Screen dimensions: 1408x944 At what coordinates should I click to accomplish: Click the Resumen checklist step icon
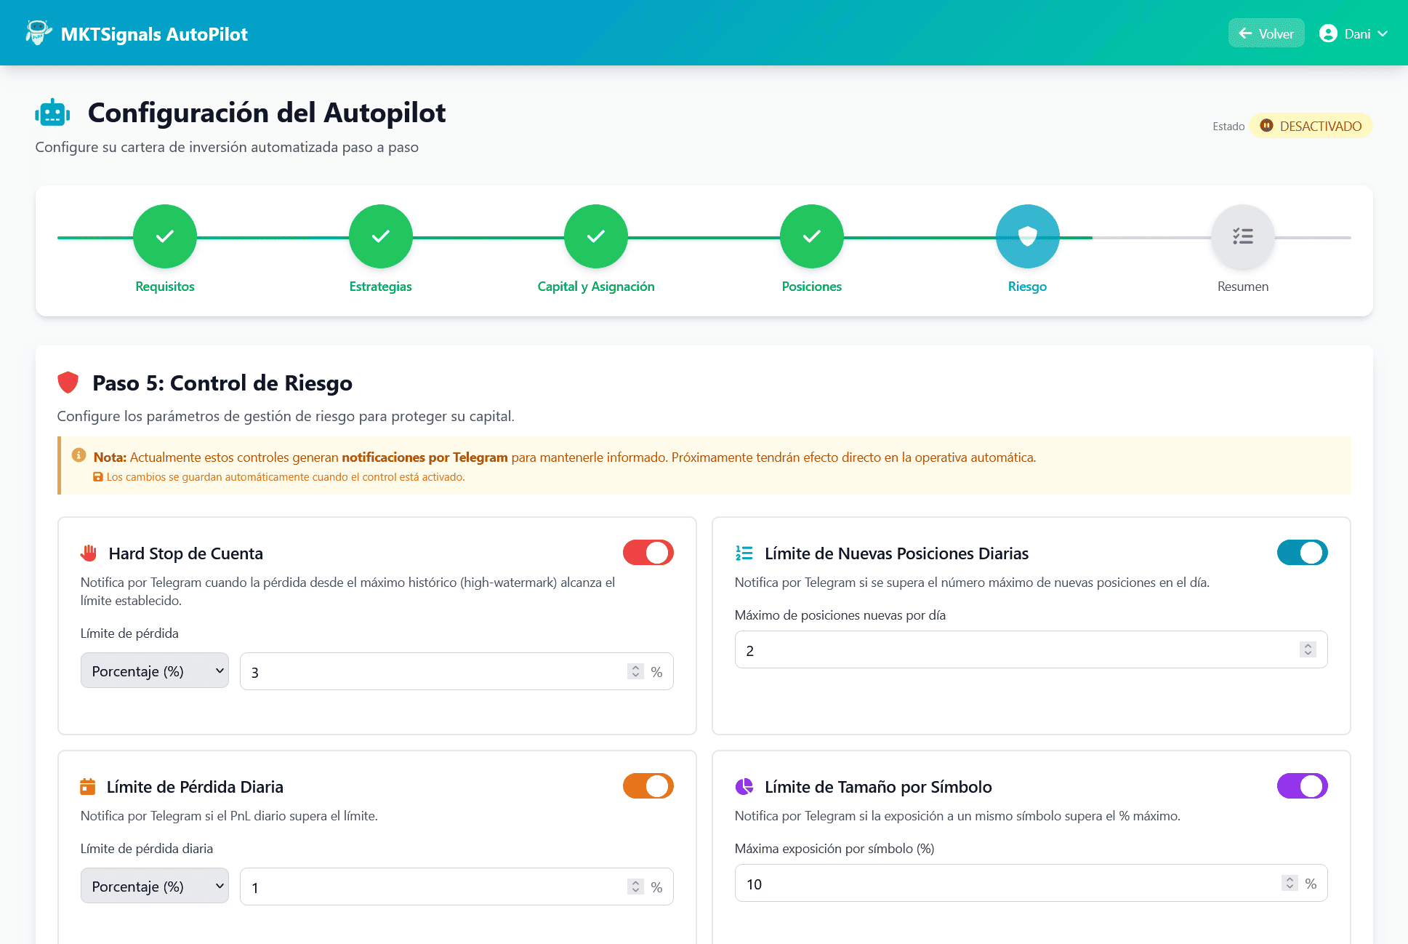coord(1242,236)
